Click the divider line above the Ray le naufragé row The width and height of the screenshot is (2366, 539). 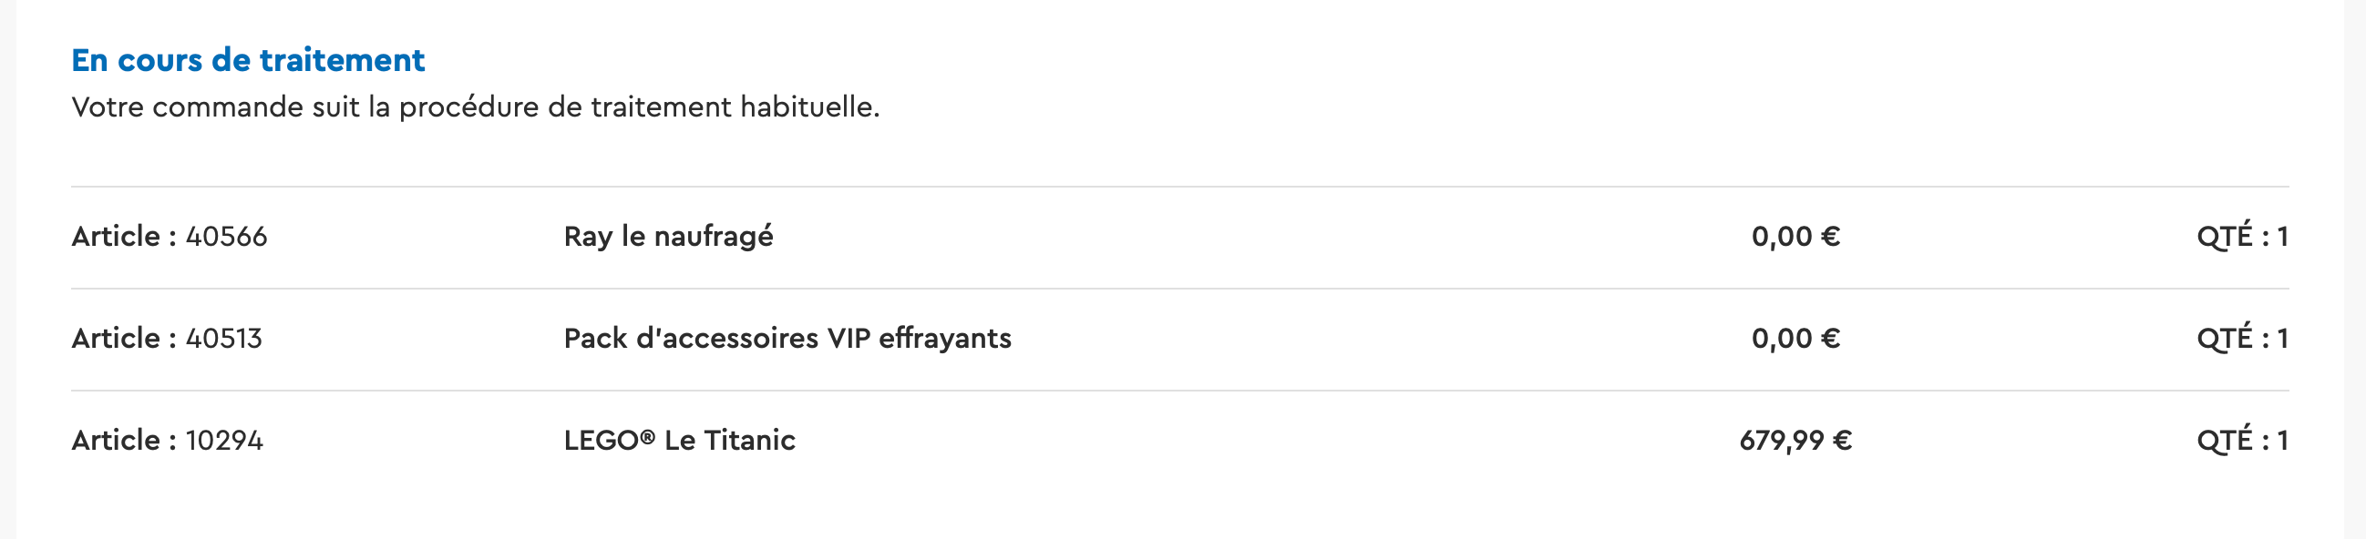pyautogui.click(x=1179, y=187)
